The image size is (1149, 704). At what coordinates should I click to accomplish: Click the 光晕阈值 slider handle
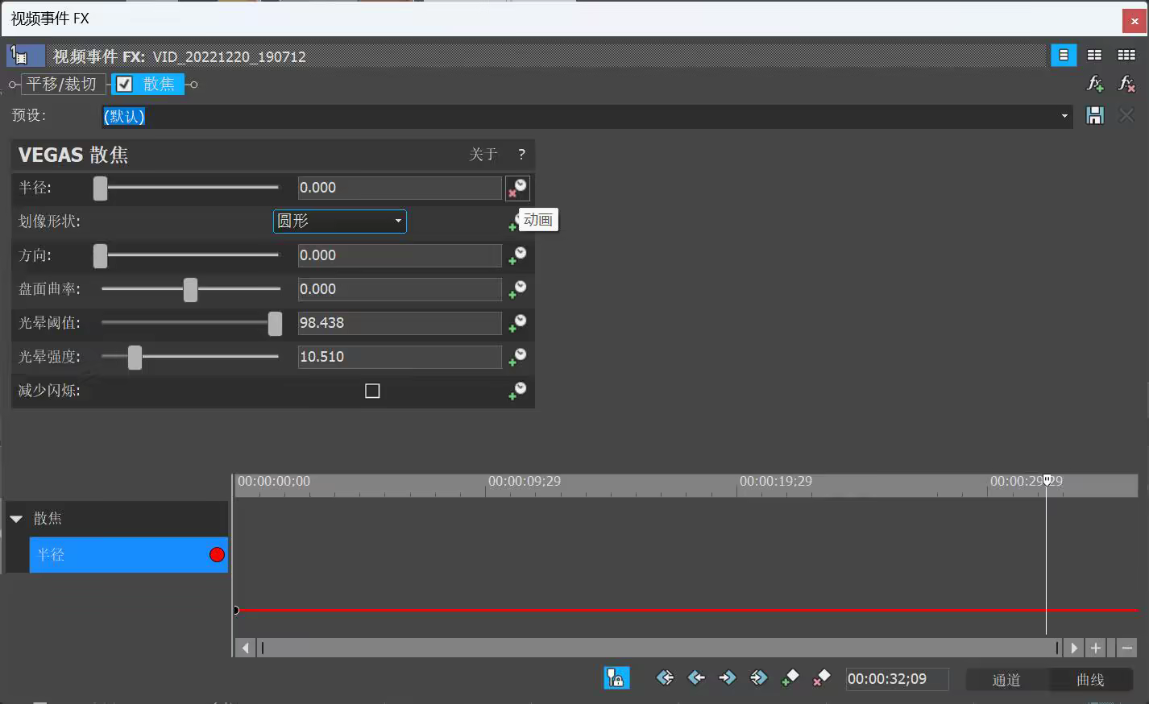pyautogui.click(x=275, y=323)
